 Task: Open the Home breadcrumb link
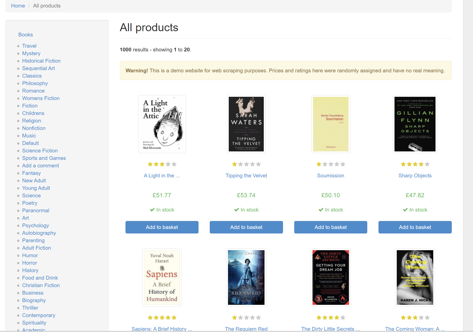[18, 6]
